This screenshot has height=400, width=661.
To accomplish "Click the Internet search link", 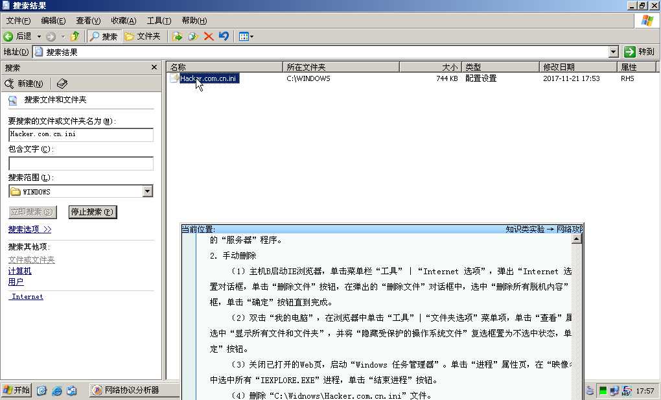I will (x=27, y=297).
